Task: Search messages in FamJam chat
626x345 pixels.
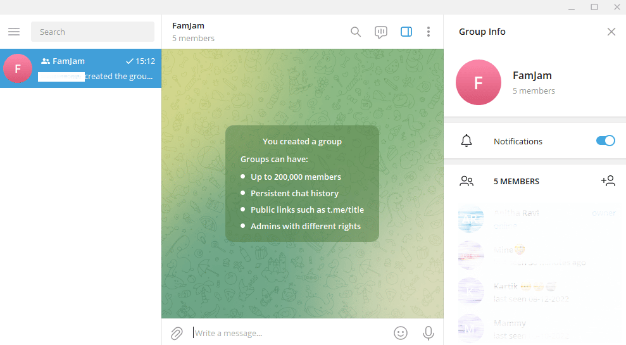Action: click(x=356, y=32)
